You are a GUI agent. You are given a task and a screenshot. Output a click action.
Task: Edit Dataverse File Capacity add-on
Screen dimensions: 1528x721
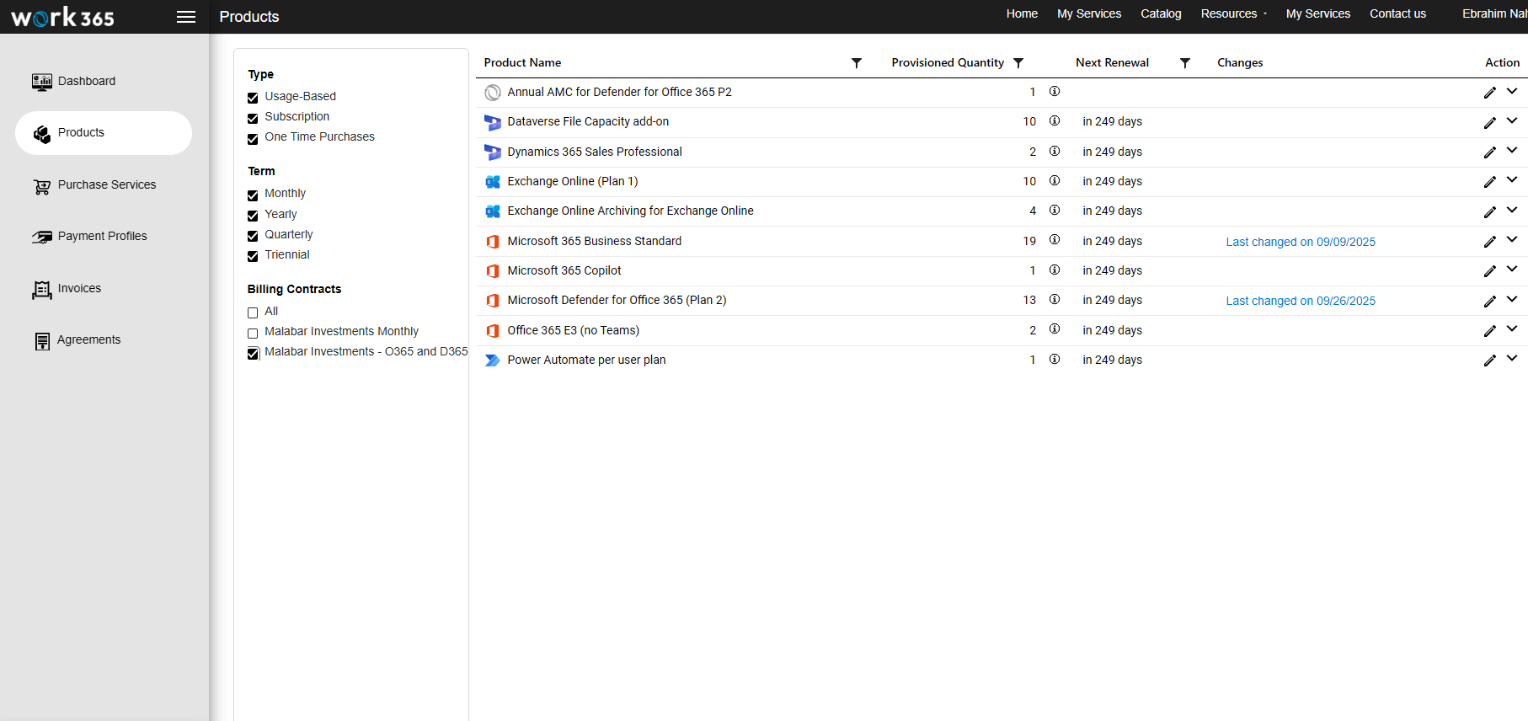tap(1490, 123)
